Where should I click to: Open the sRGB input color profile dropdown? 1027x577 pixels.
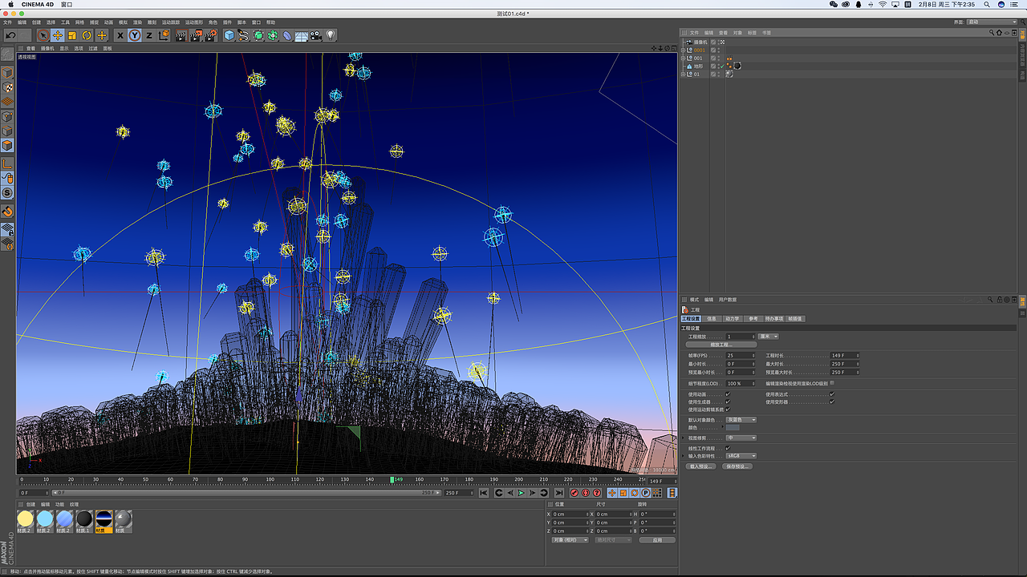click(741, 456)
